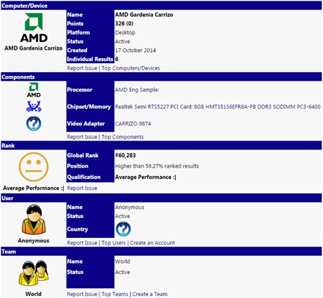This screenshot has width=323, height=298.
Task: Click the Anonymous user name link
Action: [x=130, y=207]
